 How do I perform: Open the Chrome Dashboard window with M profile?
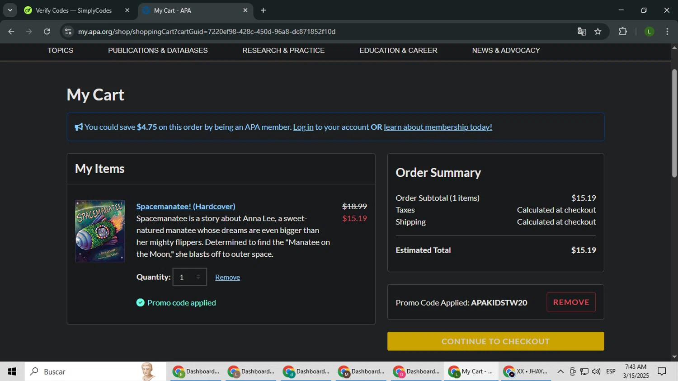coord(361,372)
